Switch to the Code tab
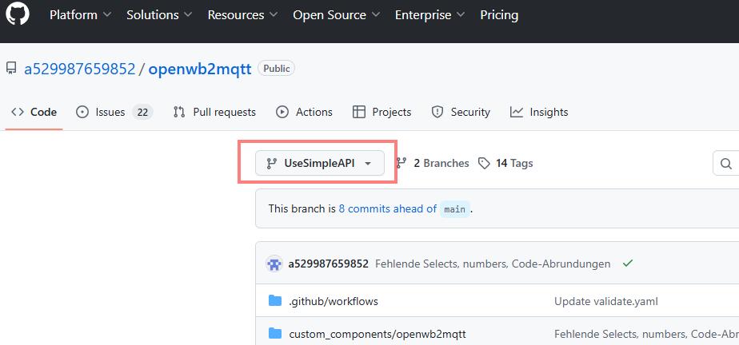 point(34,112)
